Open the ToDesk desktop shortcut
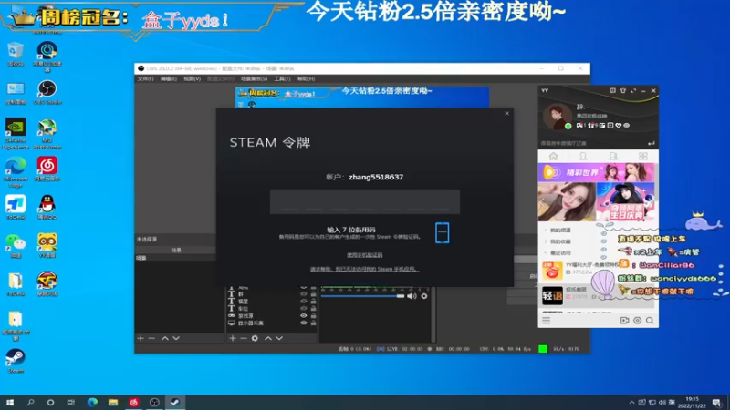The width and height of the screenshot is (730, 410). pos(16,208)
